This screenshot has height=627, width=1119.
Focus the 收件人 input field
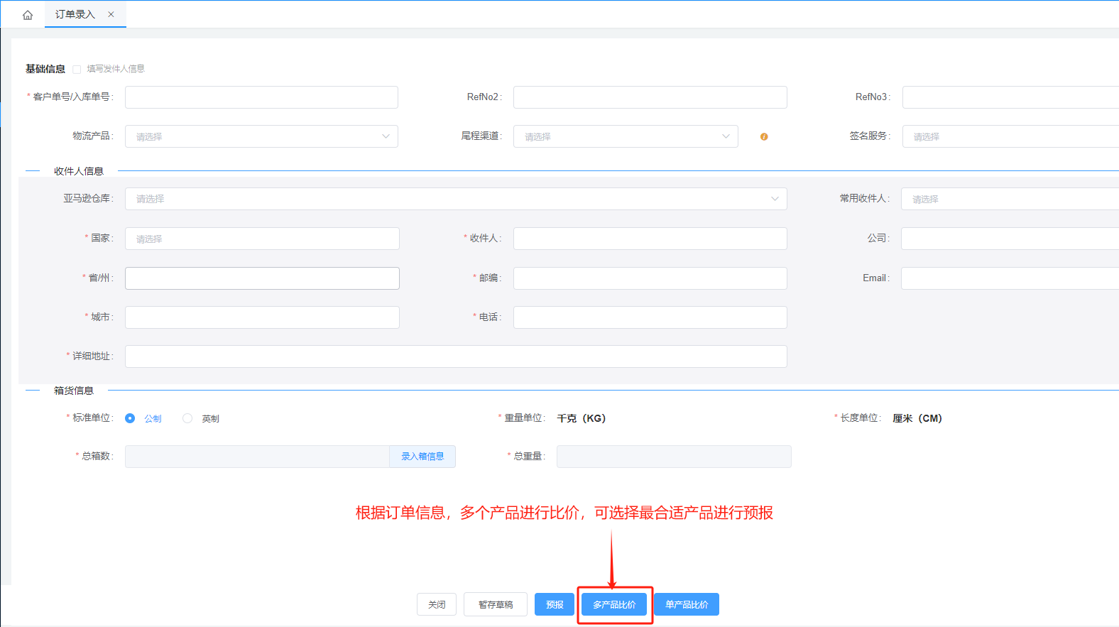(650, 239)
